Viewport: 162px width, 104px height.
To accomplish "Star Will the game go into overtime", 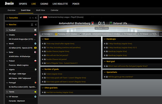I will 105,77.
